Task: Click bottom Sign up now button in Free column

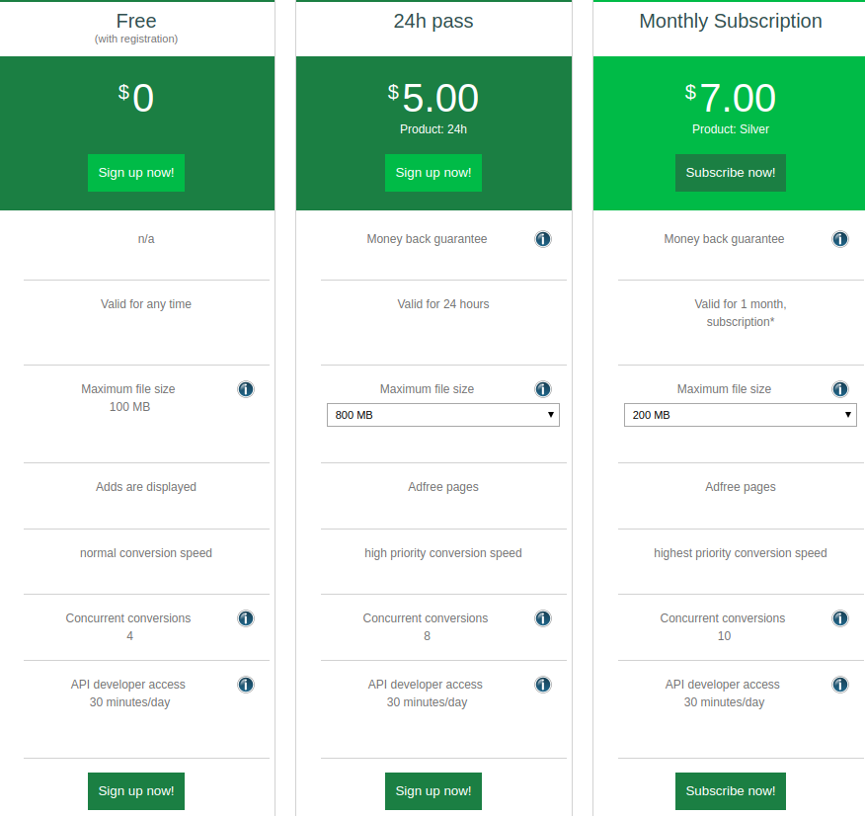Action: [136, 791]
